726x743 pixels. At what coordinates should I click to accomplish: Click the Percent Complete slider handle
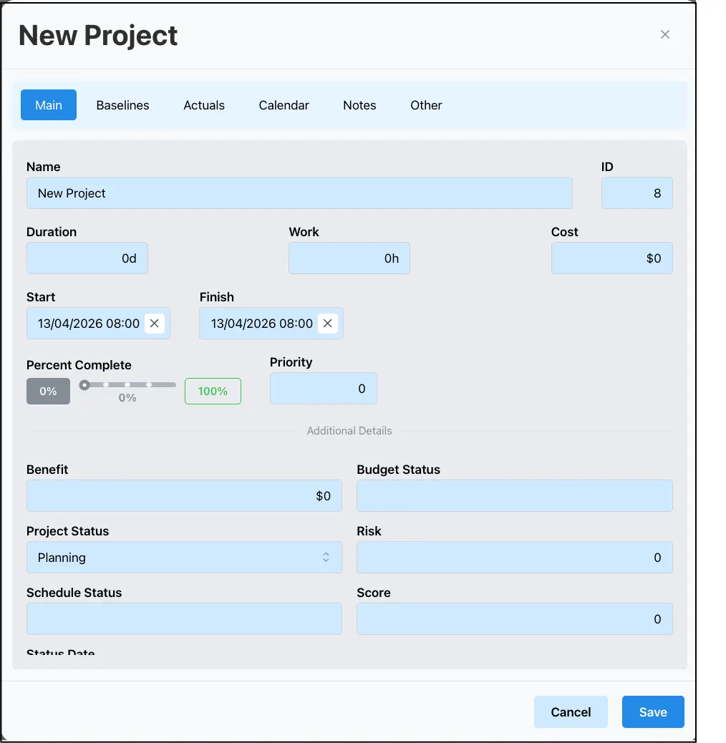click(84, 385)
